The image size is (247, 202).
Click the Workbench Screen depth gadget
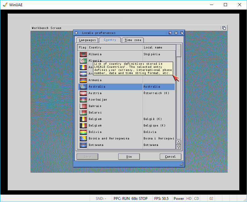(x=224, y=28)
